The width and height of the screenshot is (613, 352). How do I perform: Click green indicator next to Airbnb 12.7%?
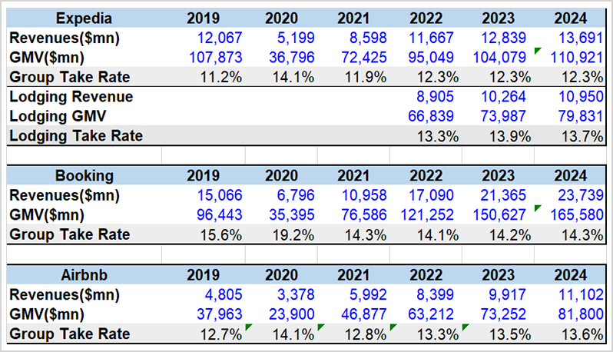click(x=248, y=327)
